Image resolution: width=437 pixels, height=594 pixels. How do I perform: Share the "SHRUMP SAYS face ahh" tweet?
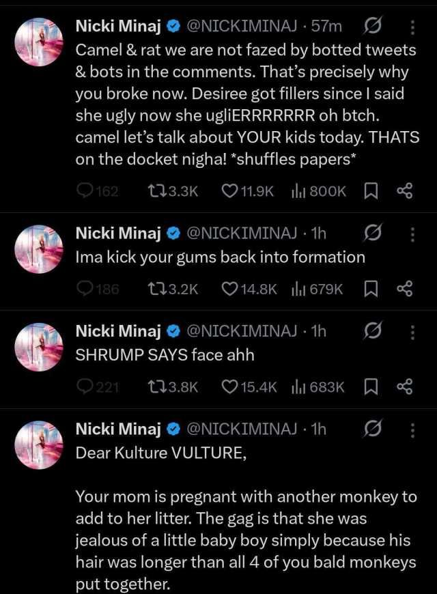click(x=405, y=387)
